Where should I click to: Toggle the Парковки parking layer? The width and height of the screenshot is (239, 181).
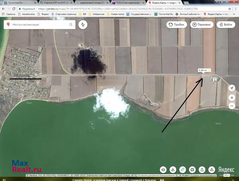[x=202, y=25]
